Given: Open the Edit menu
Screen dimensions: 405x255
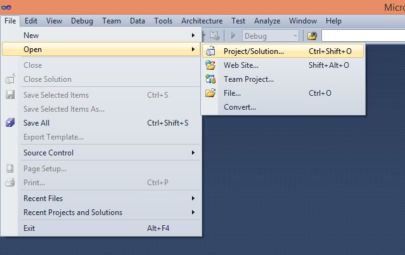Looking at the screenshot, I should pyautogui.click(x=31, y=21).
